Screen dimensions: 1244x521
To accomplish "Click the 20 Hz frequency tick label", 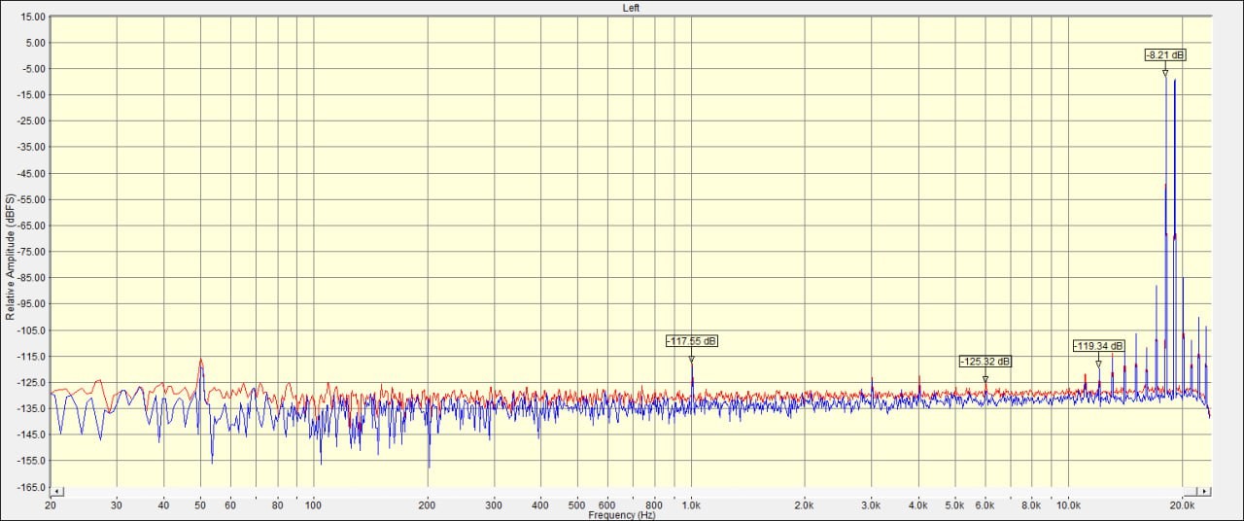I will coord(51,505).
